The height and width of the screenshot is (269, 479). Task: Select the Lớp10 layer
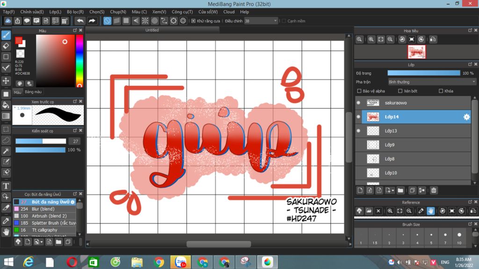(x=414, y=173)
